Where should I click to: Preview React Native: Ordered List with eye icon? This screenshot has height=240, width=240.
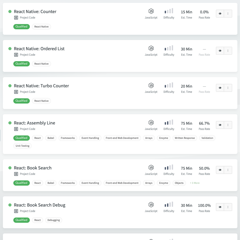[220, 51]
